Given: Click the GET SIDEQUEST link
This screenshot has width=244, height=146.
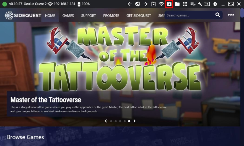Looking at the screenshot, I should coord(139,16).
